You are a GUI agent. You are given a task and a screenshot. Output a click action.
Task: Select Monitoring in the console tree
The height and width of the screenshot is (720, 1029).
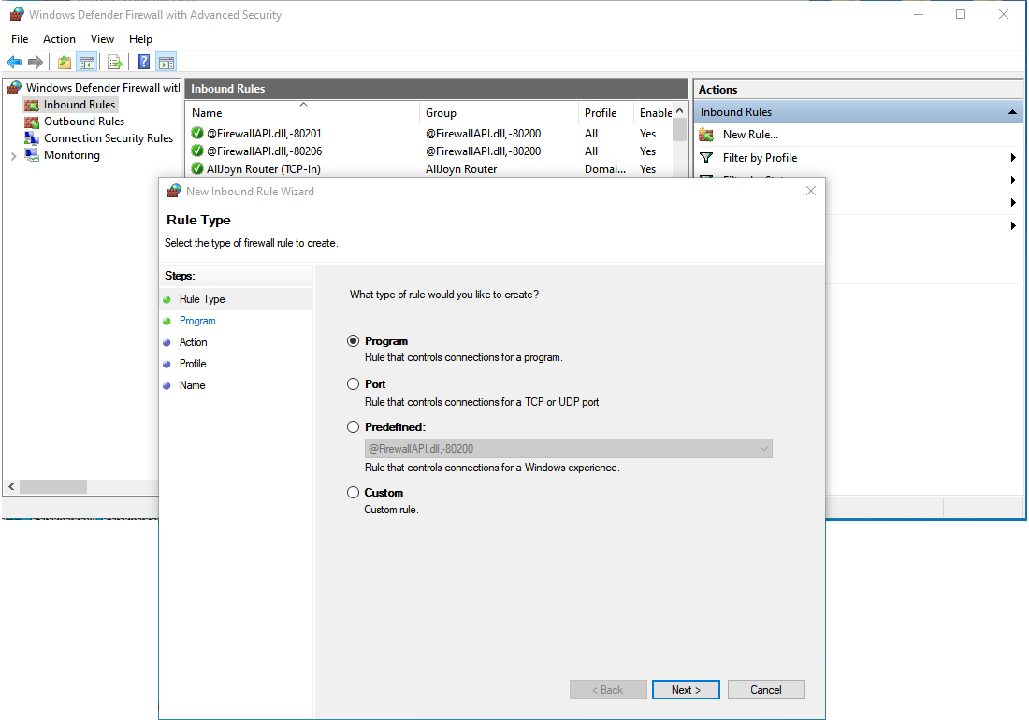71,155
